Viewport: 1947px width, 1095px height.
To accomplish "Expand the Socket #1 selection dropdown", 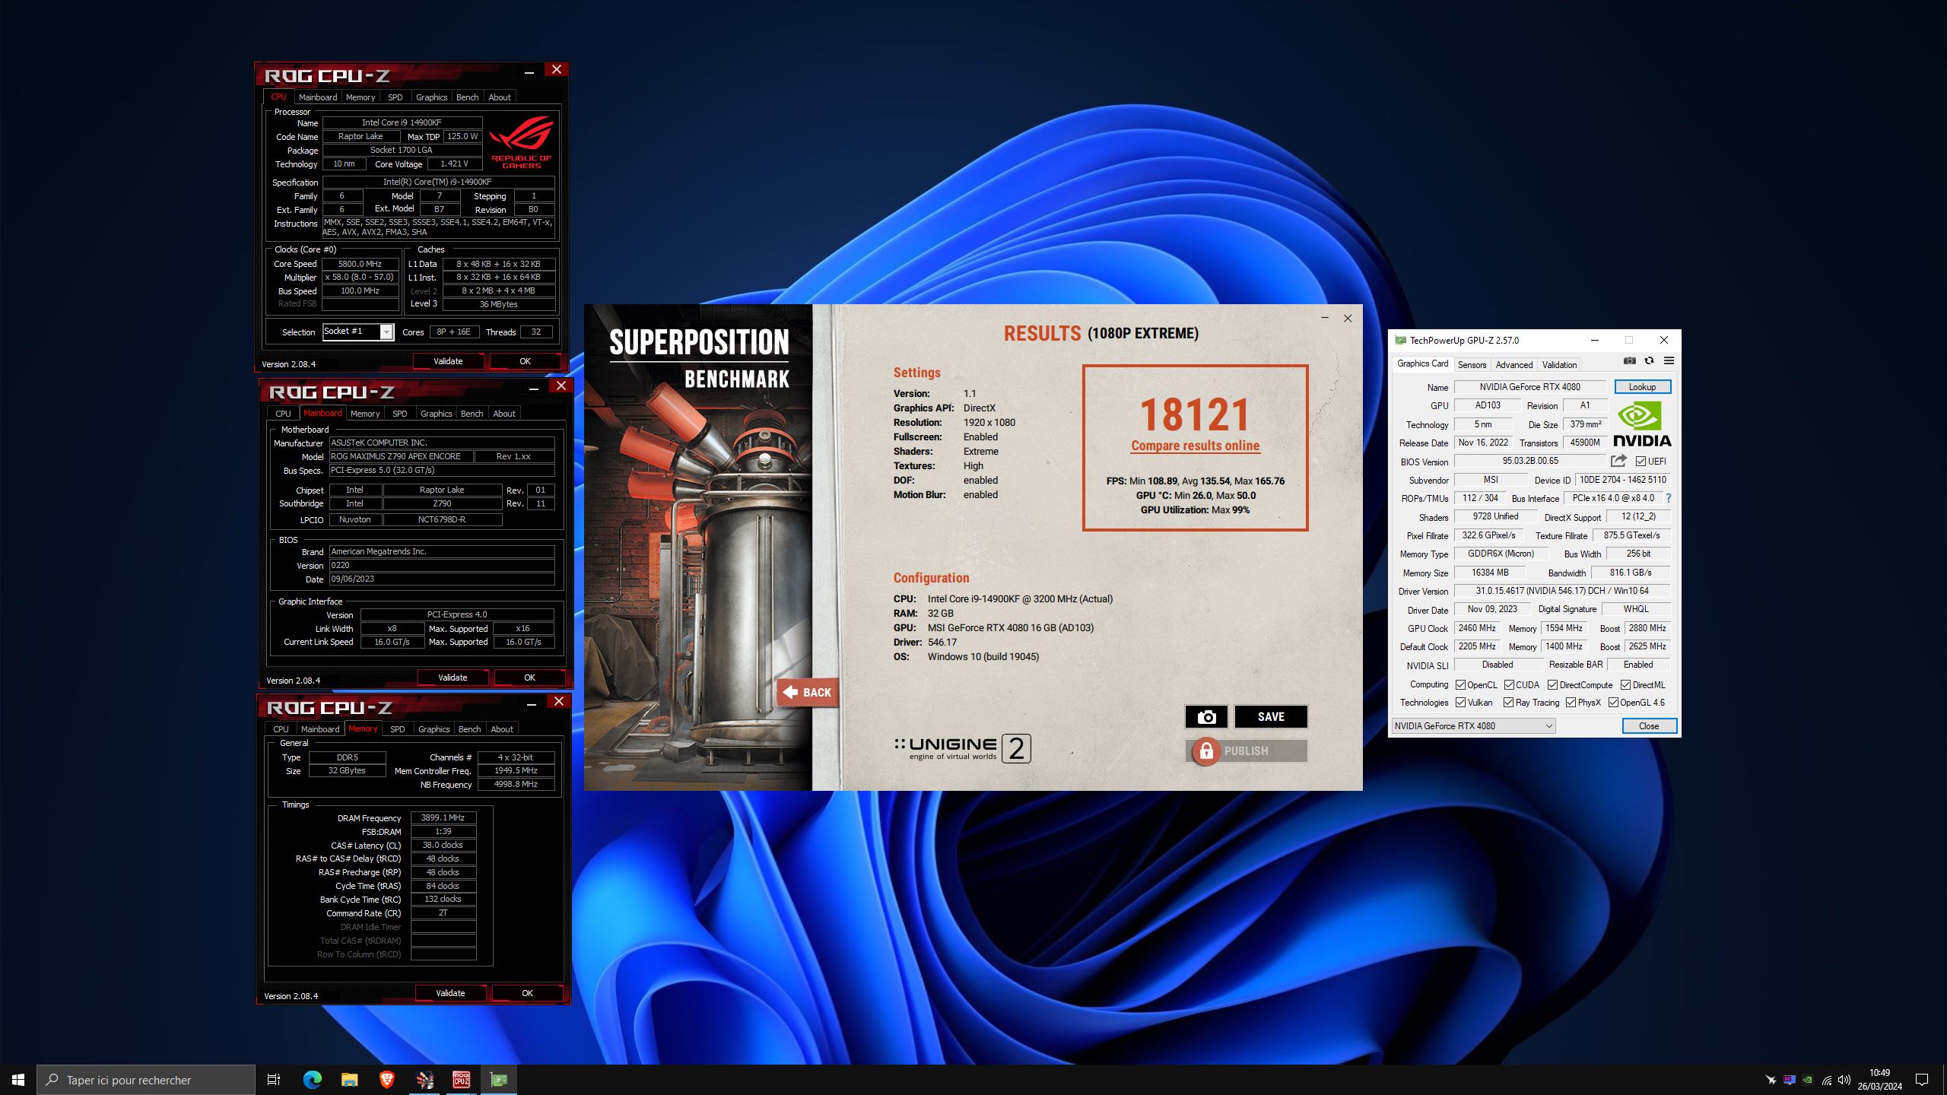I will pos(386,332).
